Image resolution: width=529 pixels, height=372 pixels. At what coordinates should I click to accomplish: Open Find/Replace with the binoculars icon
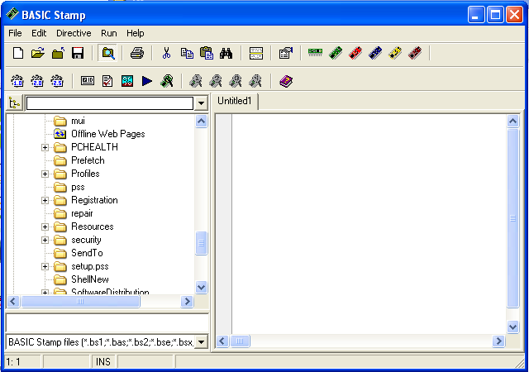coord(226,53)
